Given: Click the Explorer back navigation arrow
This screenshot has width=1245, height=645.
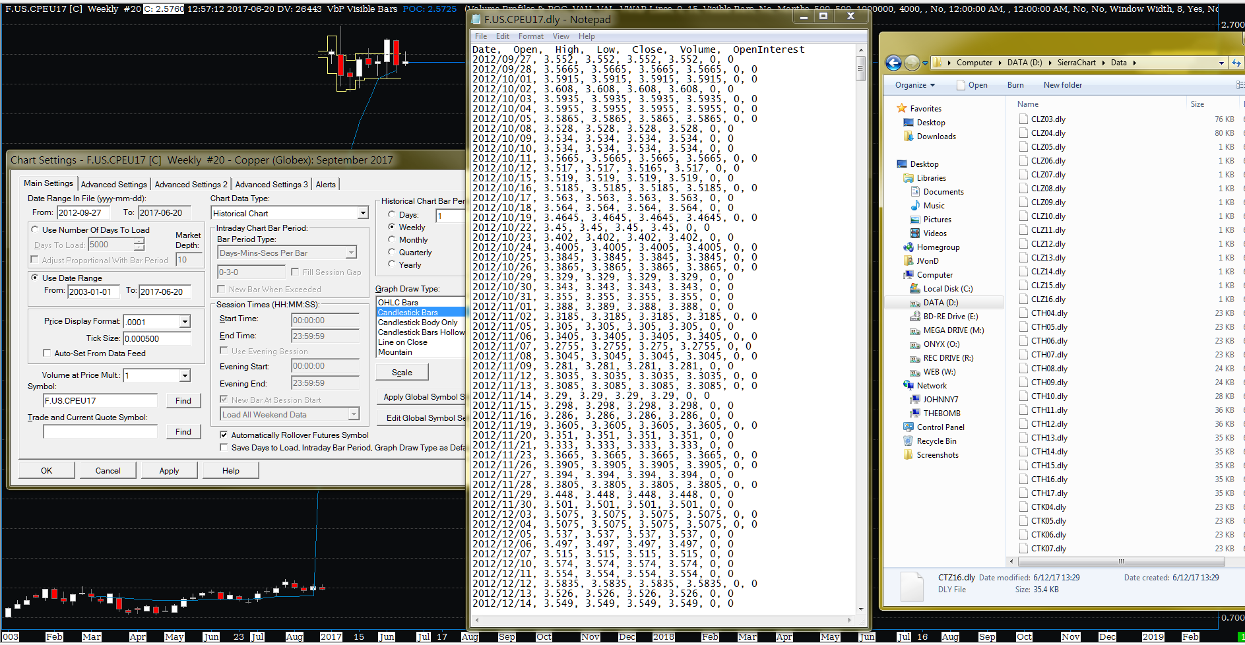Looking at the screenshot, I should 893,63.
